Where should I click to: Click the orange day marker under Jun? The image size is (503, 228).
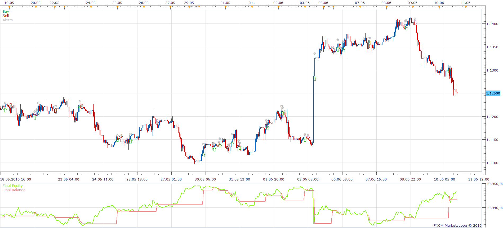pos(252,7)
